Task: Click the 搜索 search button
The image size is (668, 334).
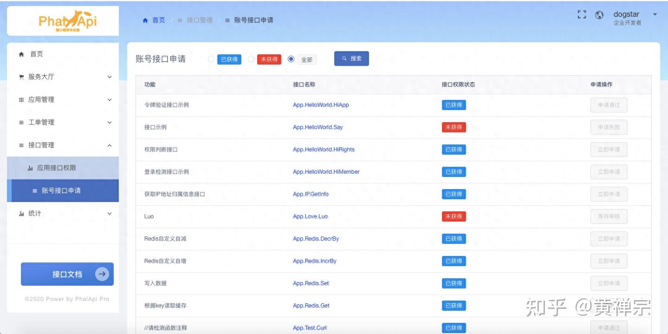Action: click(x=351, y=58)
